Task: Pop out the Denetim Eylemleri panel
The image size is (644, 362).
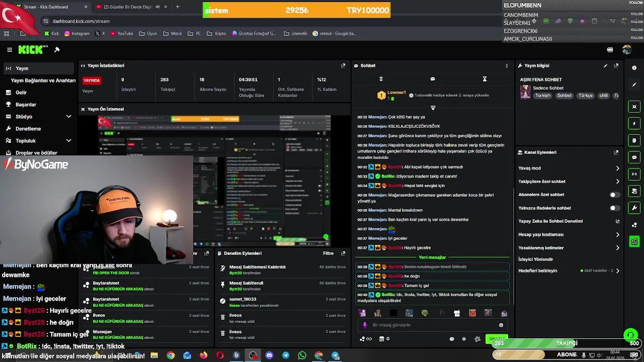Action: click(343, 253)
